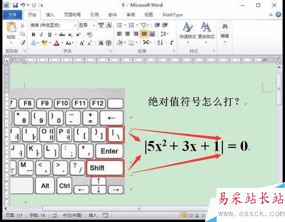Switch to the Page Layout (页面布局) tab
The height and width of the screenshot is (222, 285).
click(x=72, y=15)
